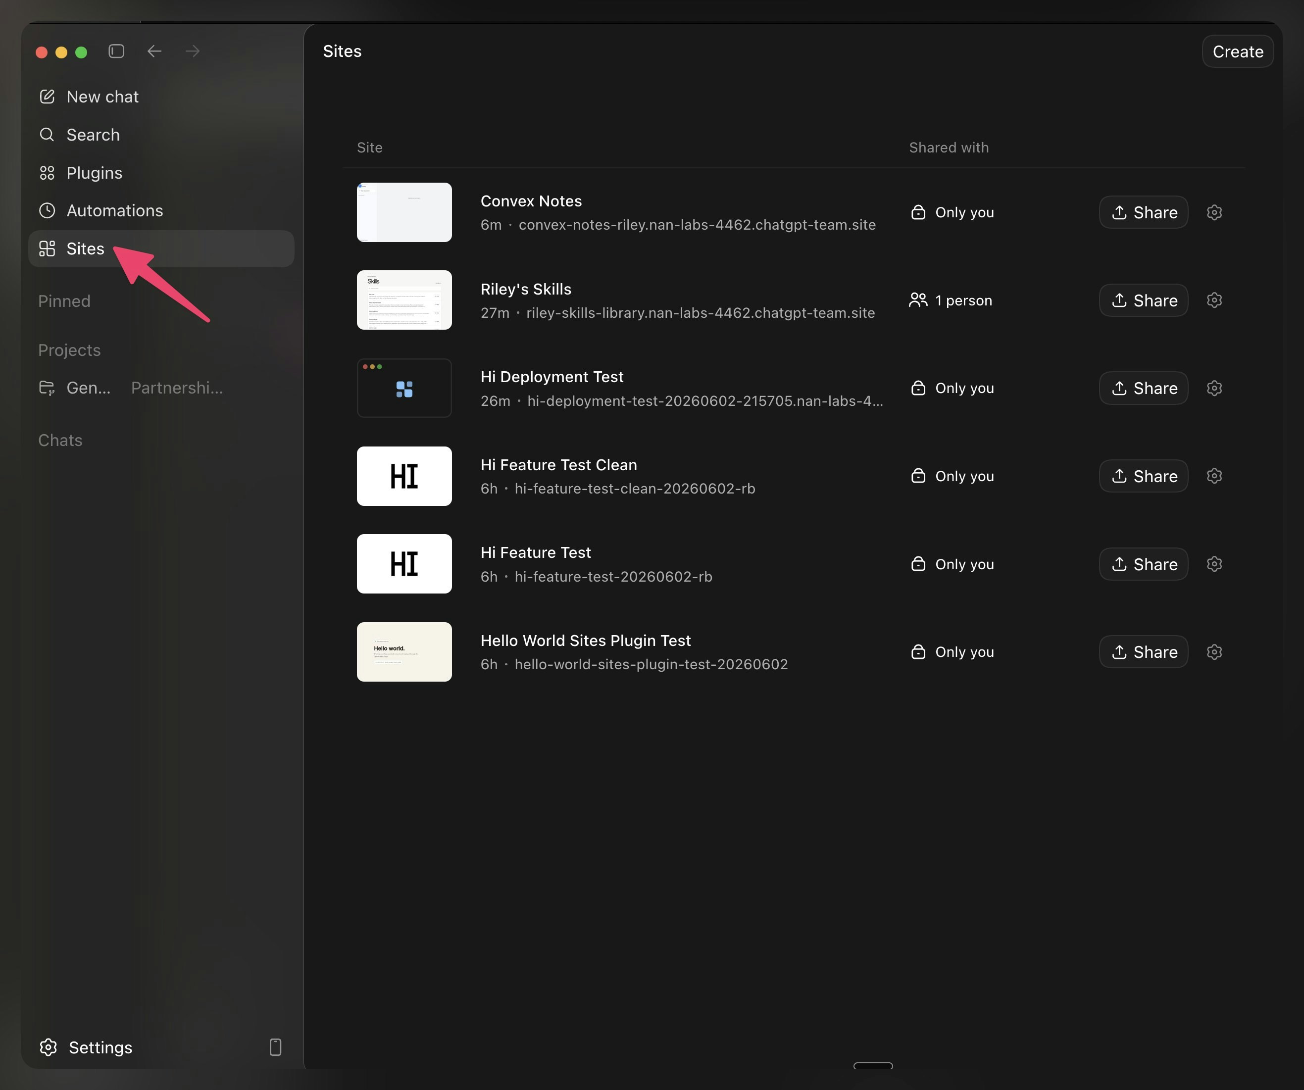
Task: Click 'Only you' for Convex Notes
Action: coord(964,212)
